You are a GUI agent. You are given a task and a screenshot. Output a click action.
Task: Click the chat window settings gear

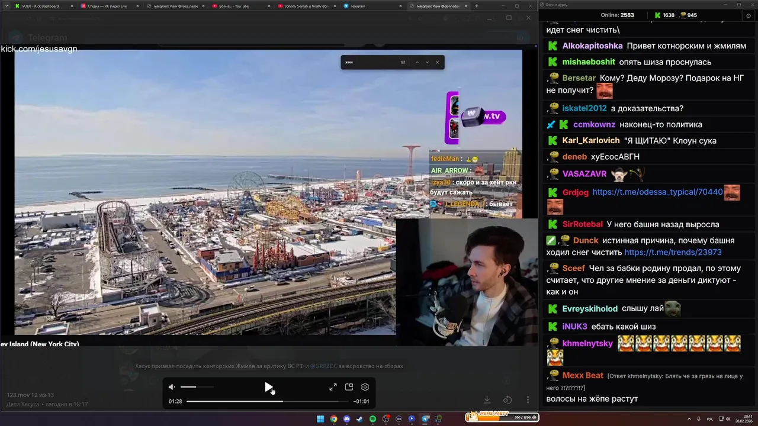tap(749, 16)
